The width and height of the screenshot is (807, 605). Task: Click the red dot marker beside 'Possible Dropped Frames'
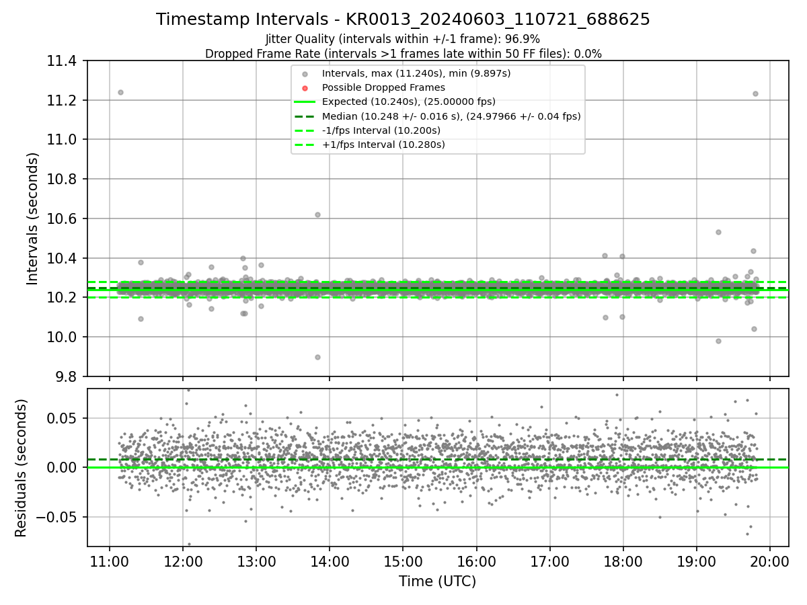(305, 88)
